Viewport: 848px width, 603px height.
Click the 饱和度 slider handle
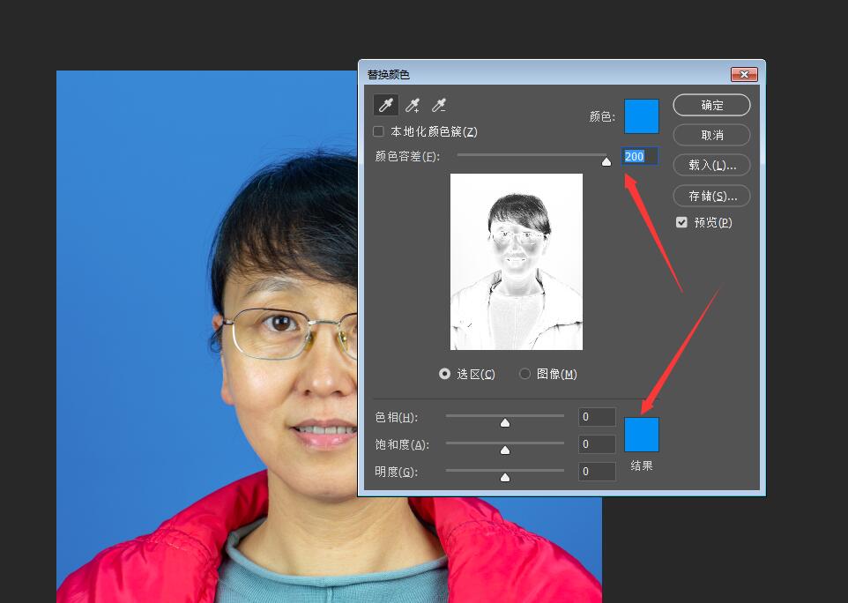point(504,450)
